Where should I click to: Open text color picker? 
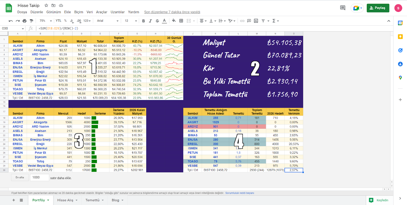[164, 21]
